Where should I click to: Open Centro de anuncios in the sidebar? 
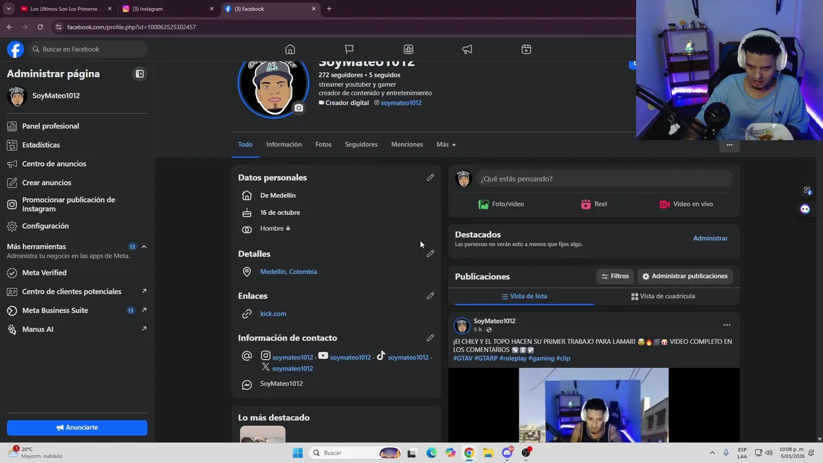pyautogui.click(x=77, y=164)
